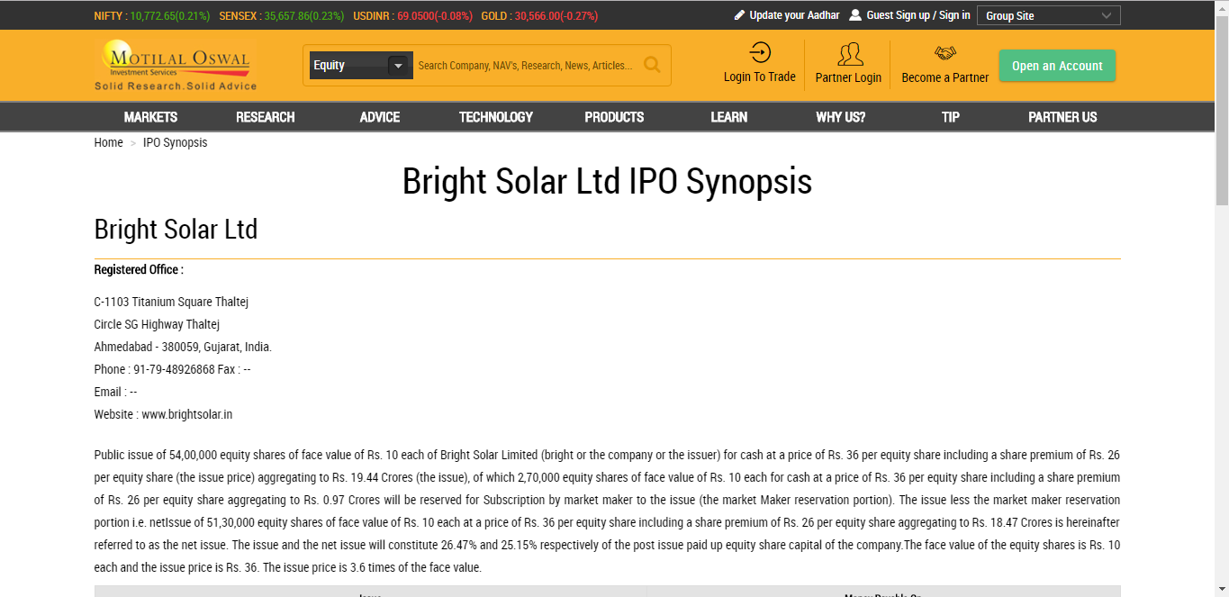
Task: Click the Email line in registered office
Action: (115, 392)
